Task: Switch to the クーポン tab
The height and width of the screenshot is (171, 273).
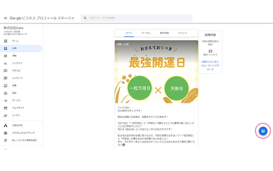Action: (x=146, y=33)
